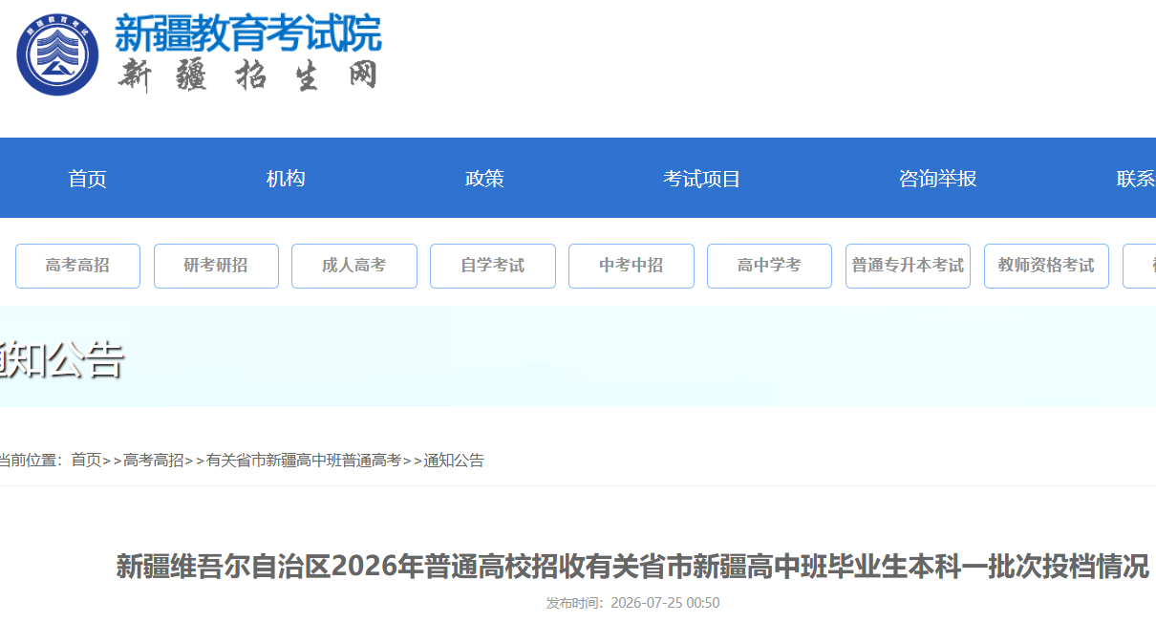Select the 高考高招 category button
Viewport: 1156px width, 623px height.
(77, 266)
